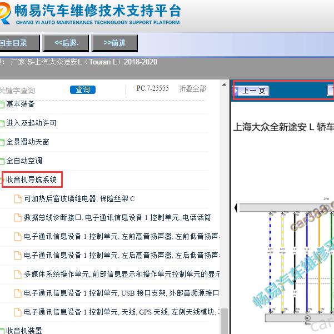Open 数据总线诊断接口 电话话筒 document

tap(117, 217)
